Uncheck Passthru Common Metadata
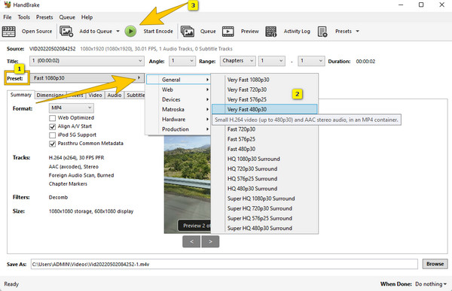Screen dimensions: 452x291 pos(52,144)
